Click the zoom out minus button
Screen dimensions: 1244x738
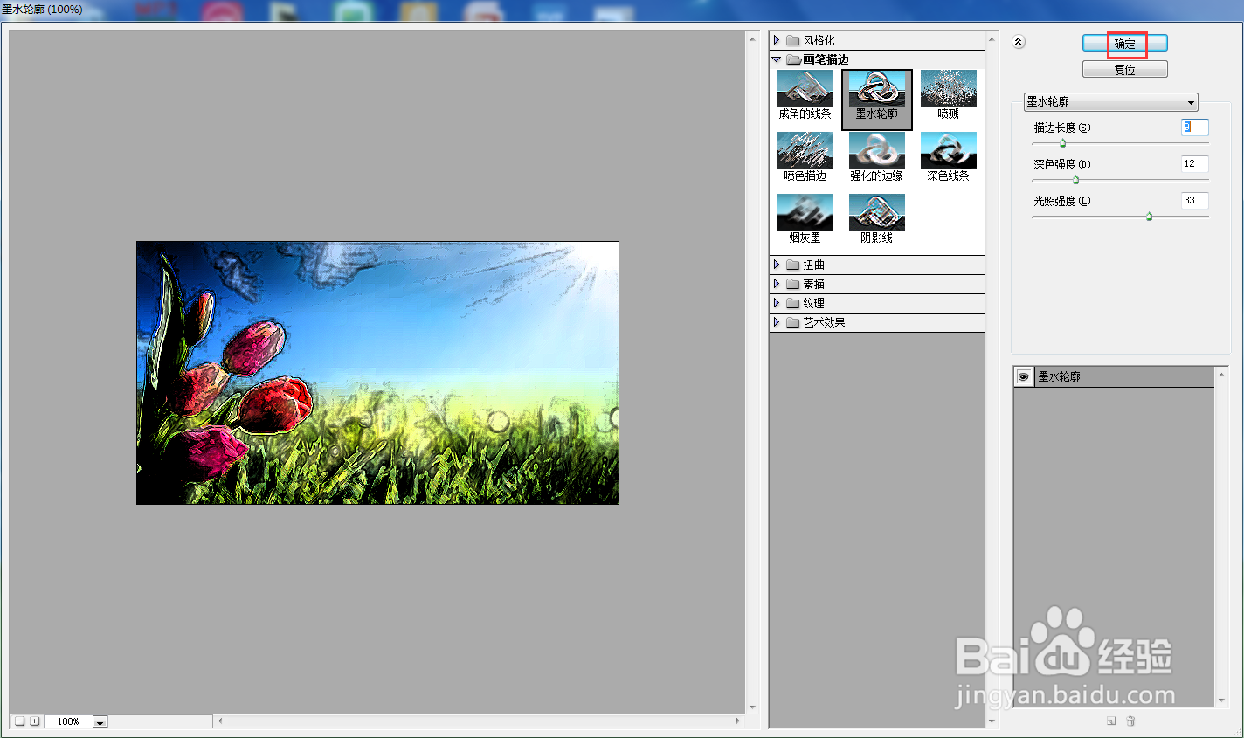(x=19, y=721)
